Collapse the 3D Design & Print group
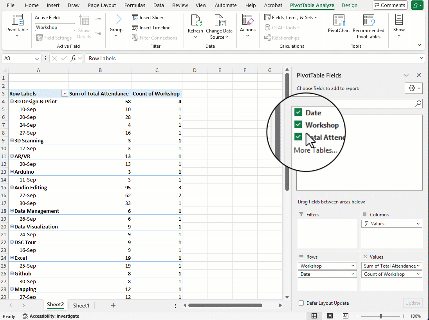Screen dimensions: 429x320 click(x=12, y=102)
